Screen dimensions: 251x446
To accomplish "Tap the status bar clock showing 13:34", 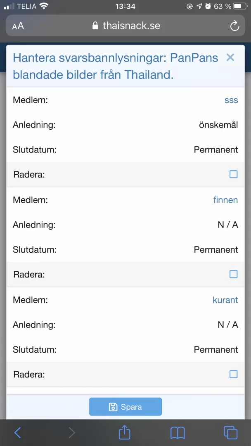I will (125, 6).
